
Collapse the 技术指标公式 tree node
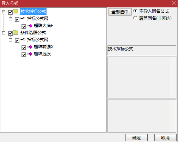coord(4,12)
